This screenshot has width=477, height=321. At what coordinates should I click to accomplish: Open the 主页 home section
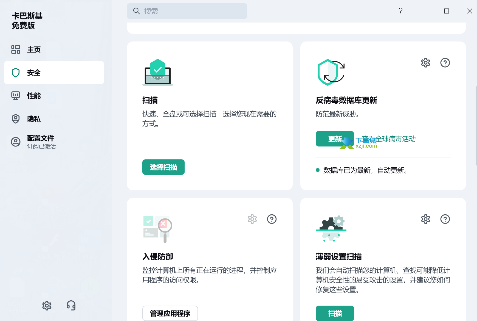[x=54, y=49]
